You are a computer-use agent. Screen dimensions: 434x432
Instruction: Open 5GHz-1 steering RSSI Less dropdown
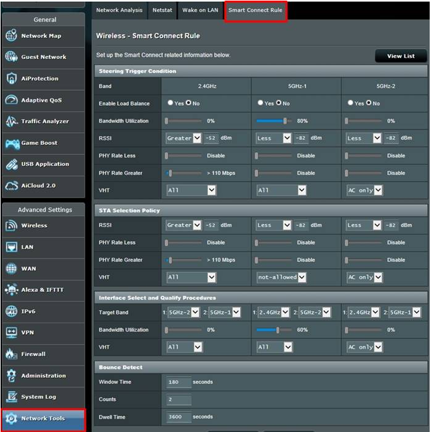[x=273, y=138]
